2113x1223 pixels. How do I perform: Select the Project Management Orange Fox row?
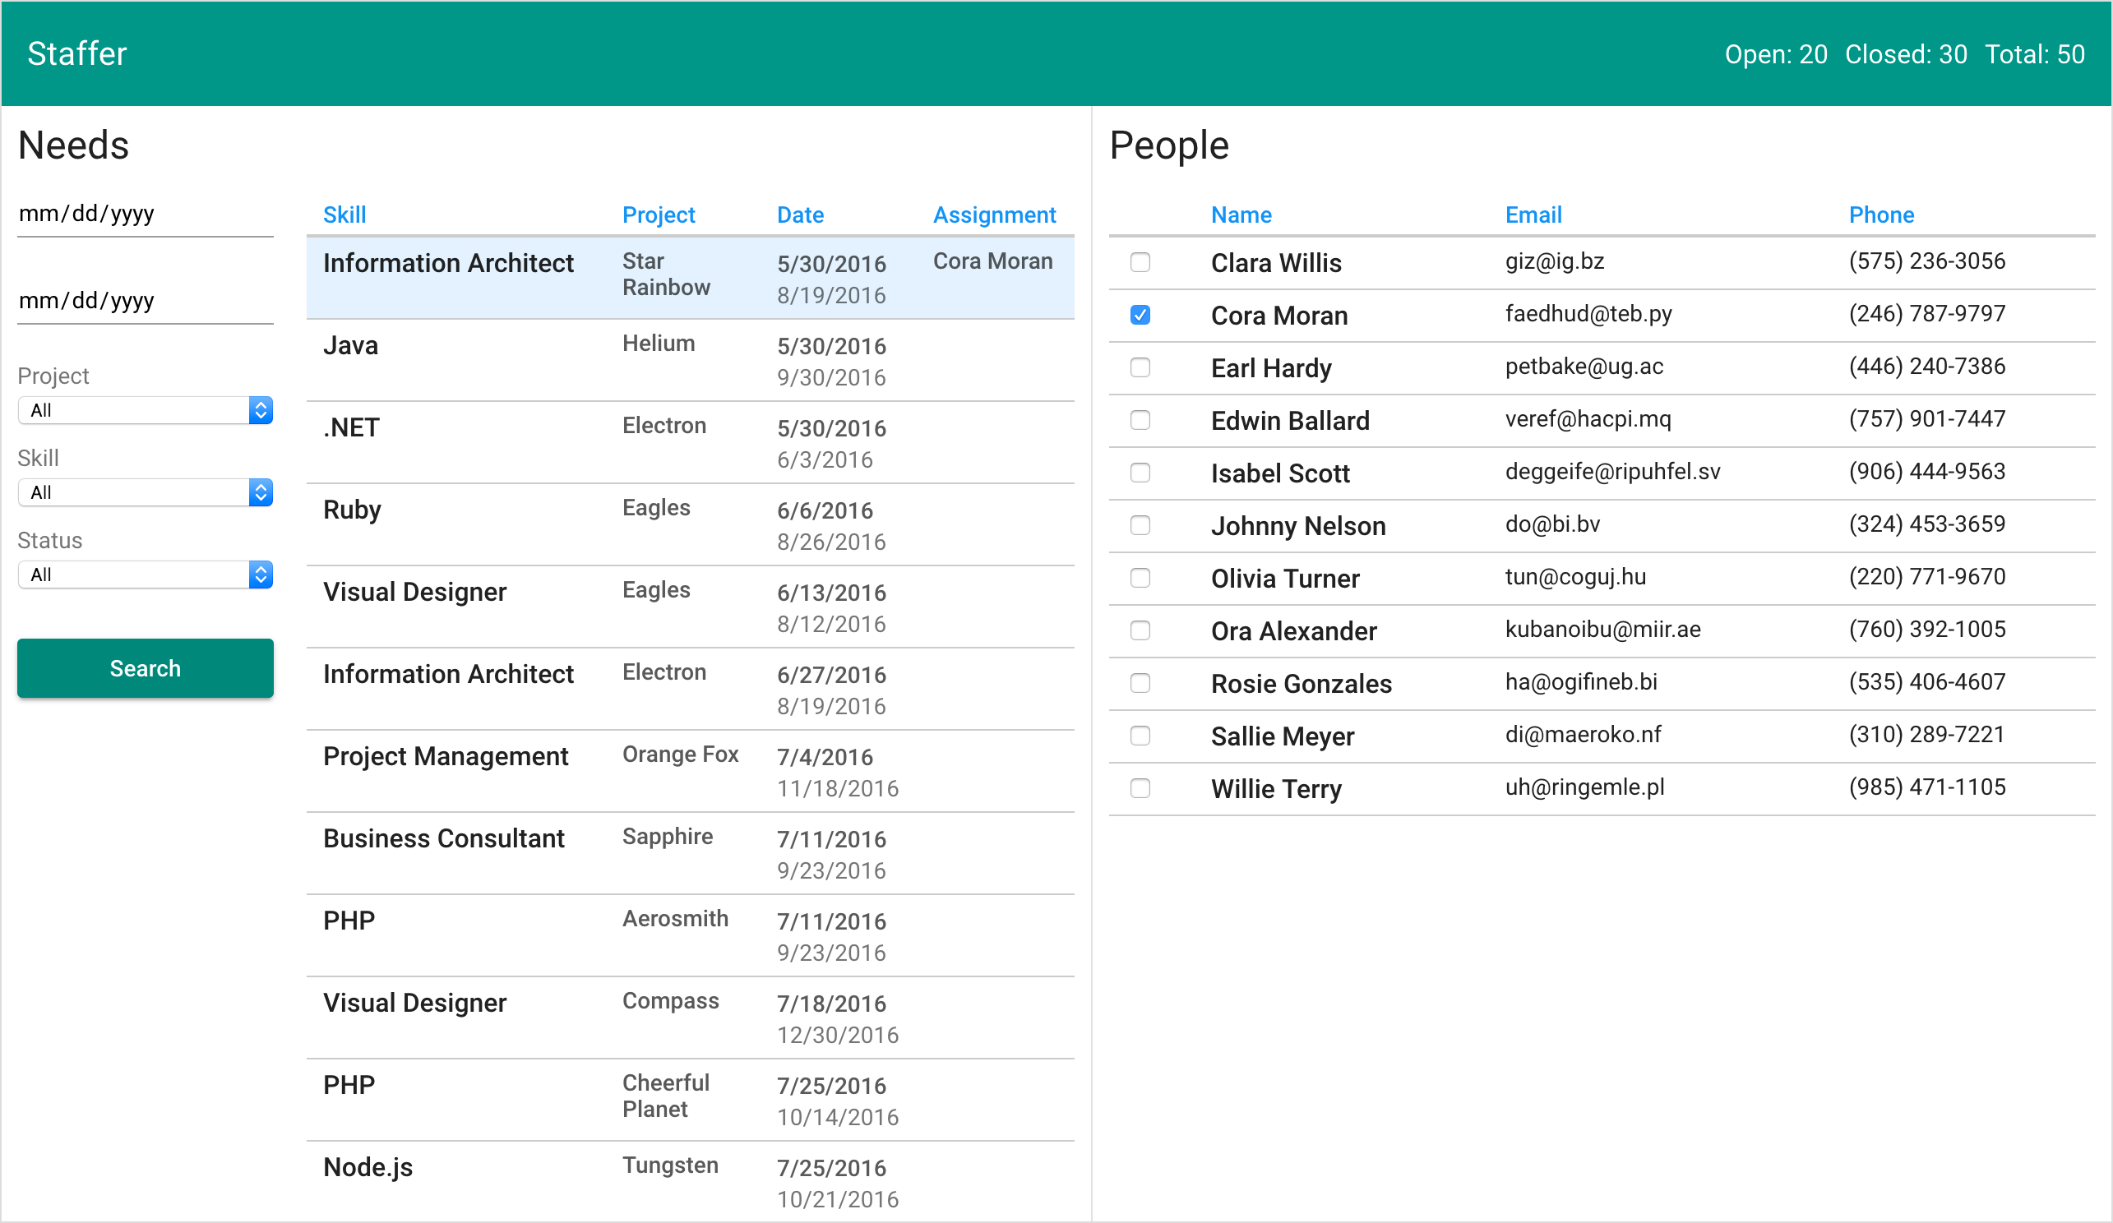coord(689,771)
